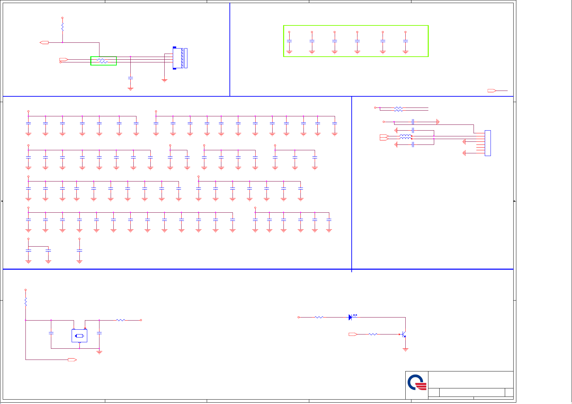572x404 pixels.
Task: Click the Quanta logo in the title block
Action: 417,382
